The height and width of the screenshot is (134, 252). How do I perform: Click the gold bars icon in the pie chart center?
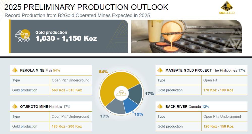[121, 93]
